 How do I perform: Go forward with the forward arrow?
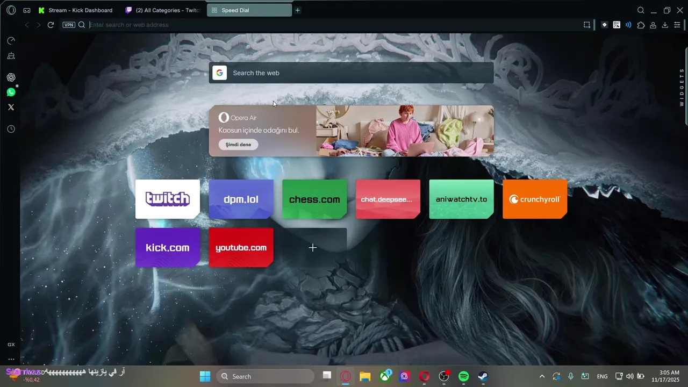(x=38, y=25)
